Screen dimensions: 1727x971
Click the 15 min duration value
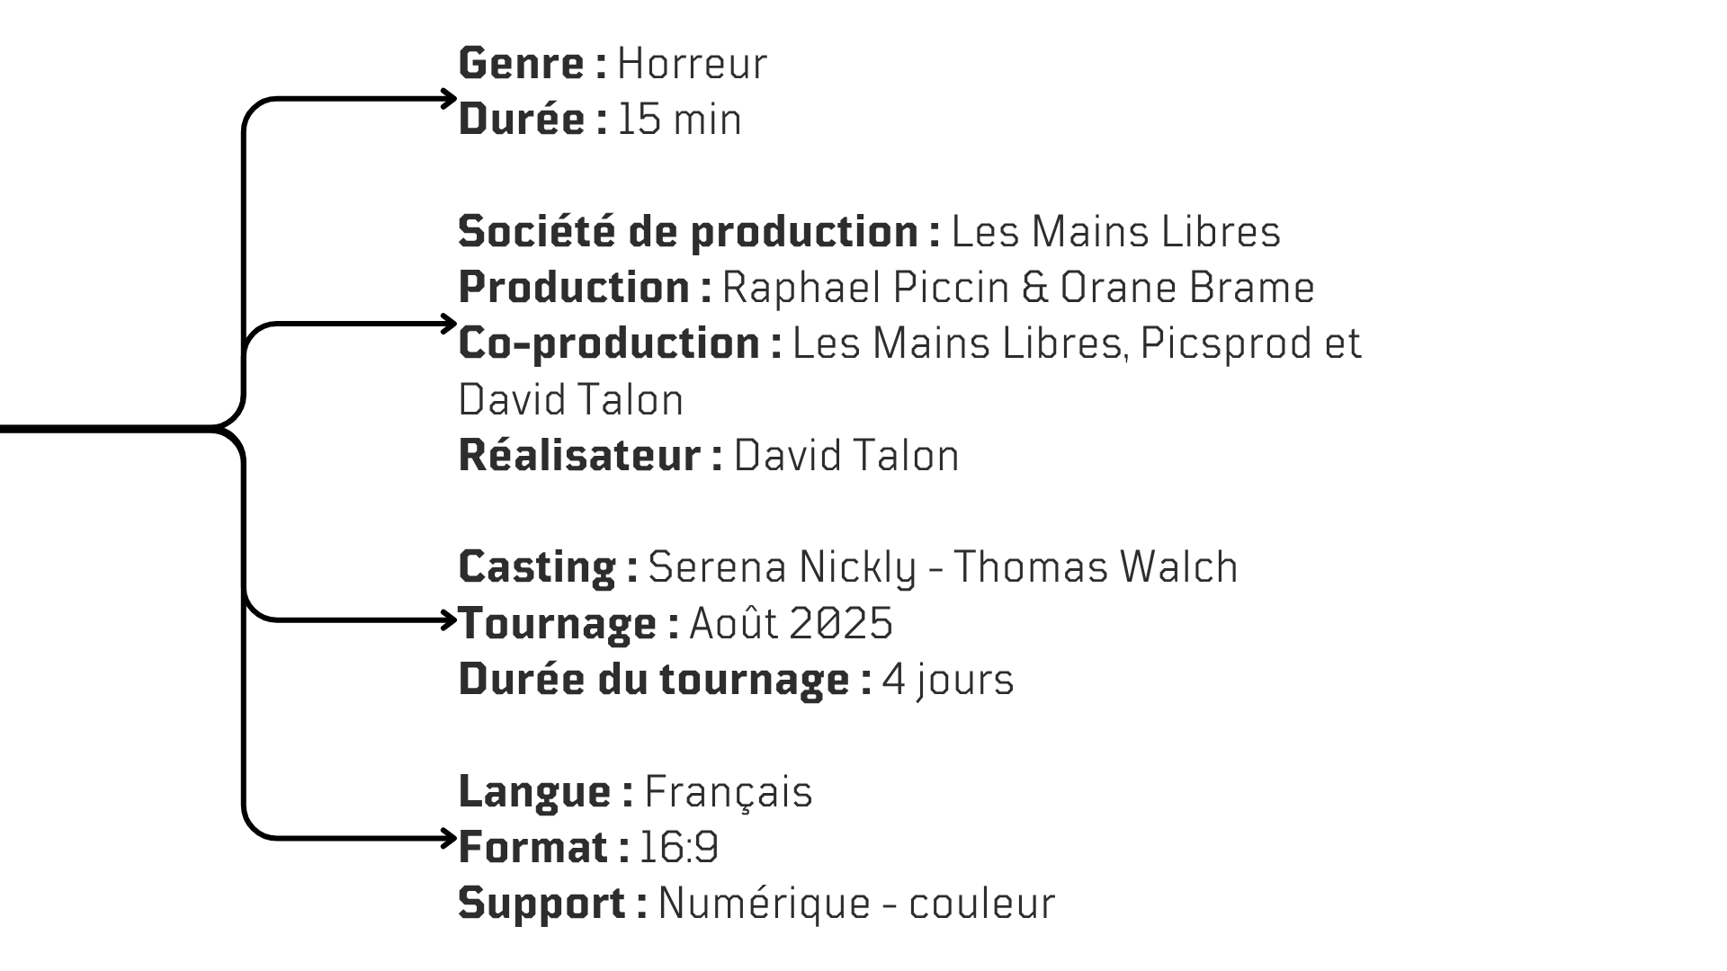tap(679, 120)
